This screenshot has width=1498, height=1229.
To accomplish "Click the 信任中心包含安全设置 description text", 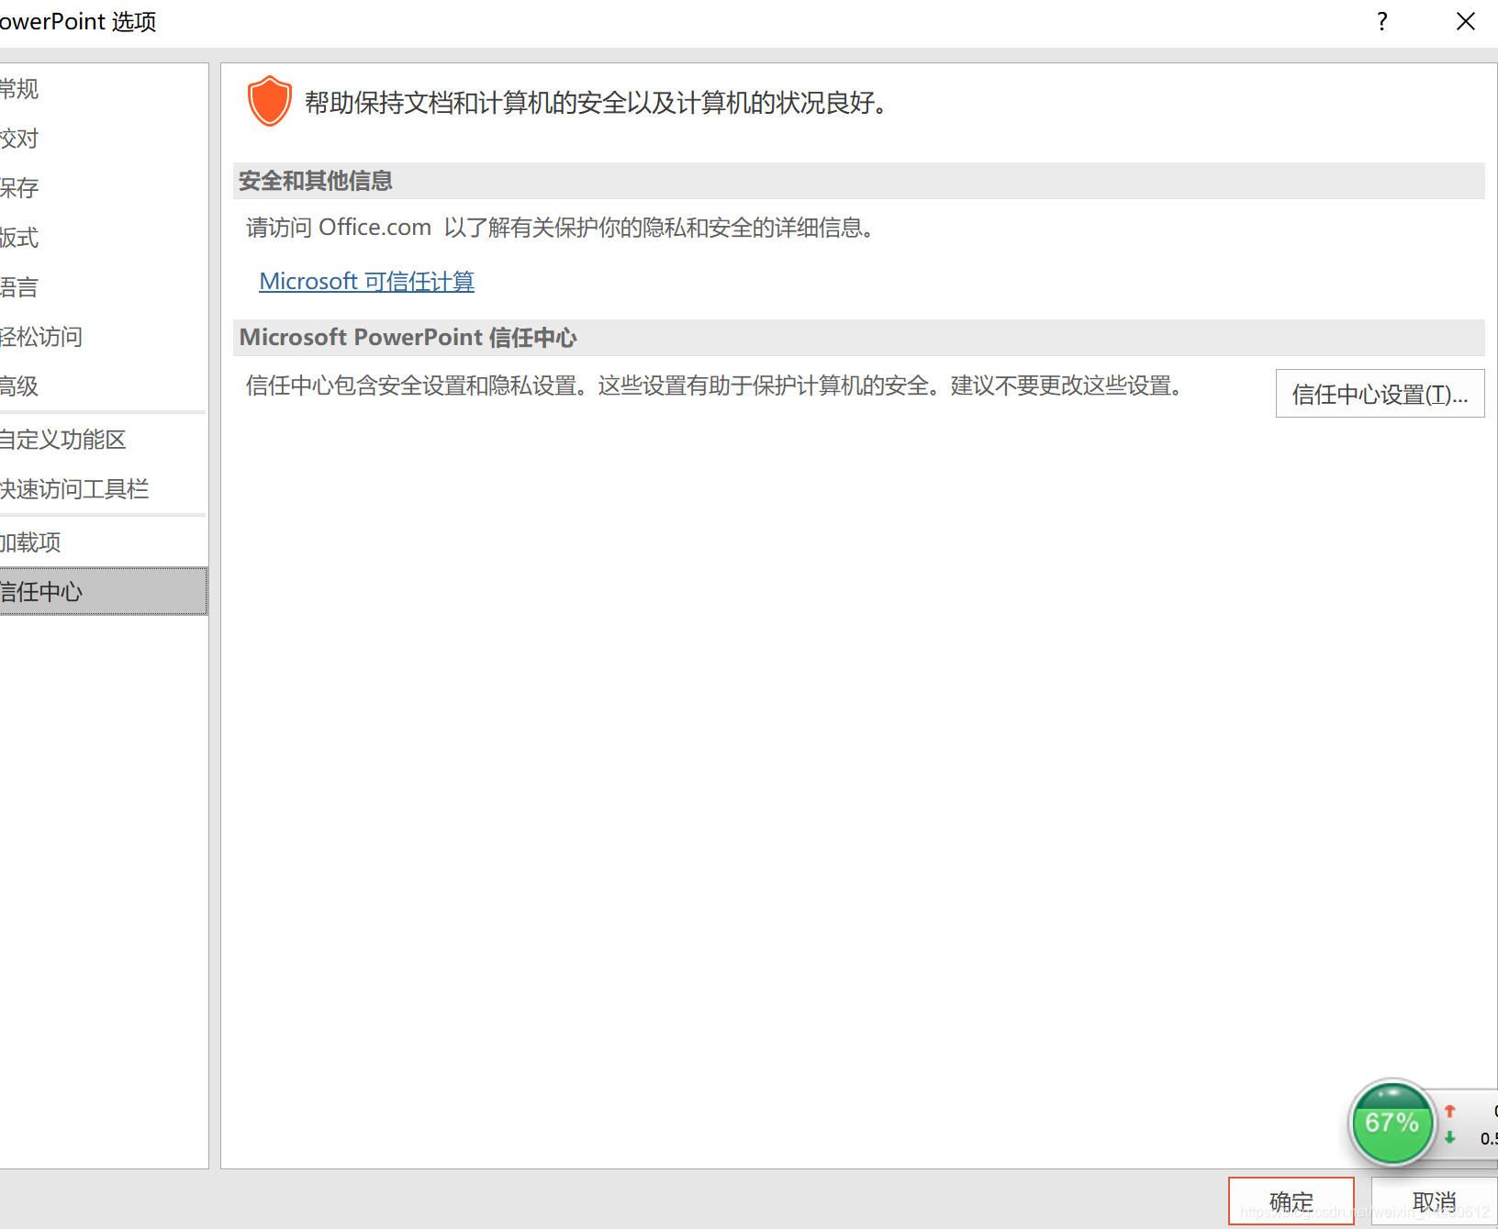I will pos(716,385).
